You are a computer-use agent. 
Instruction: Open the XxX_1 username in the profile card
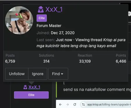tap(54, 9)
